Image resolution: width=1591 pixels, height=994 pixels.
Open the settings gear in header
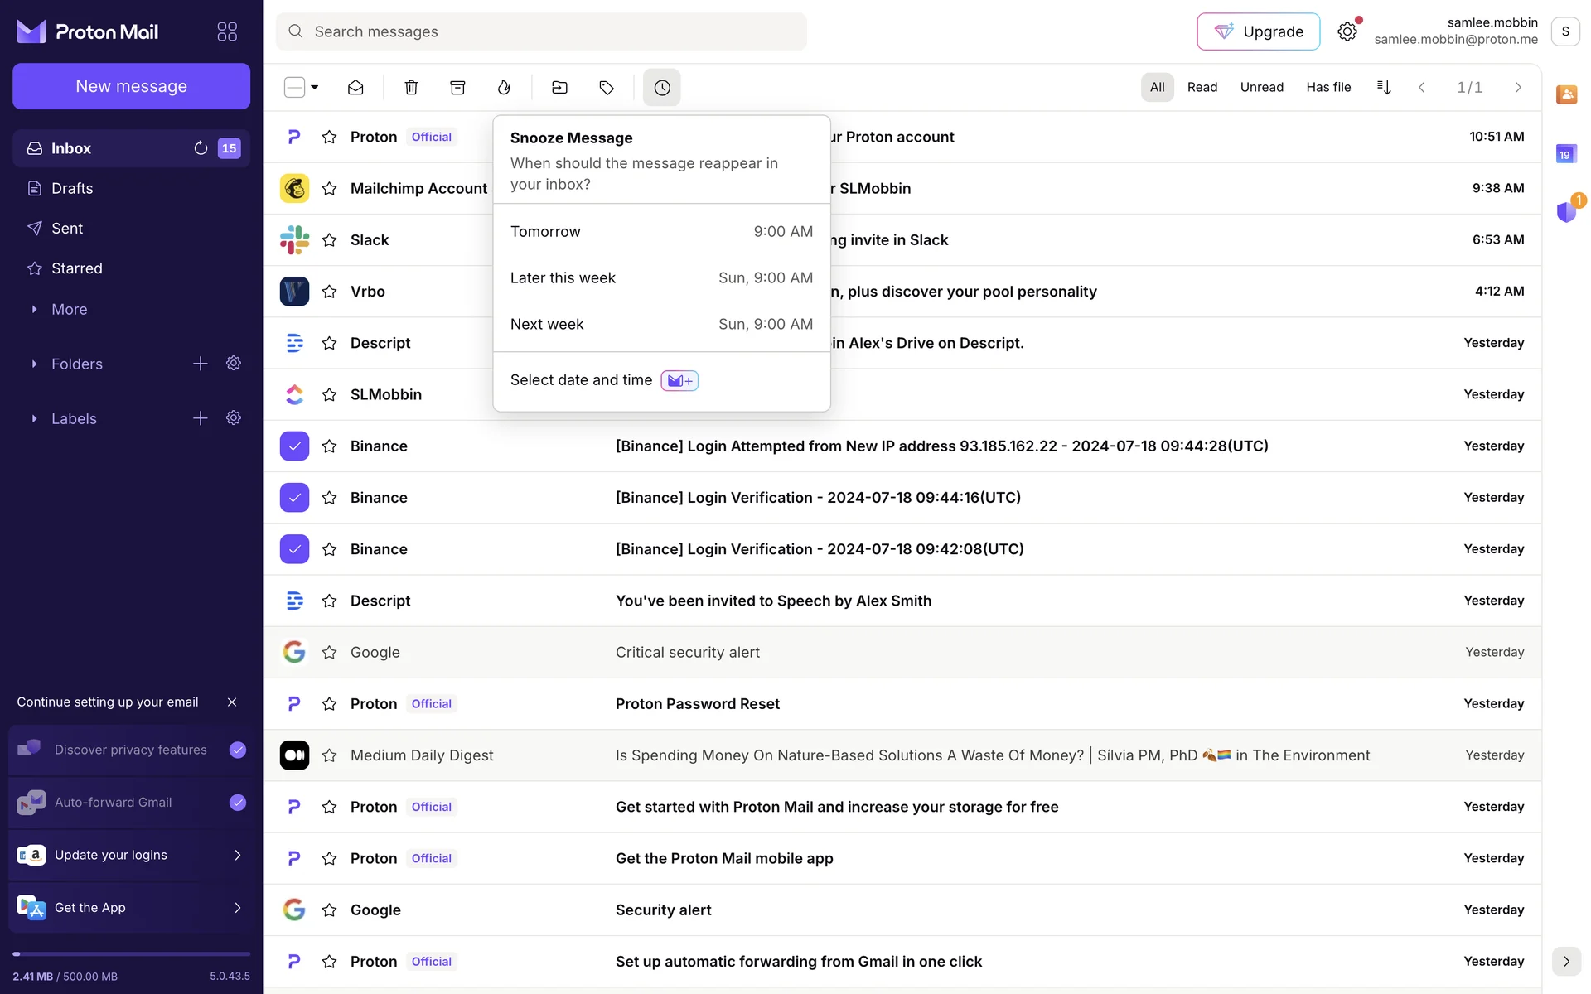pos(1347,31)
